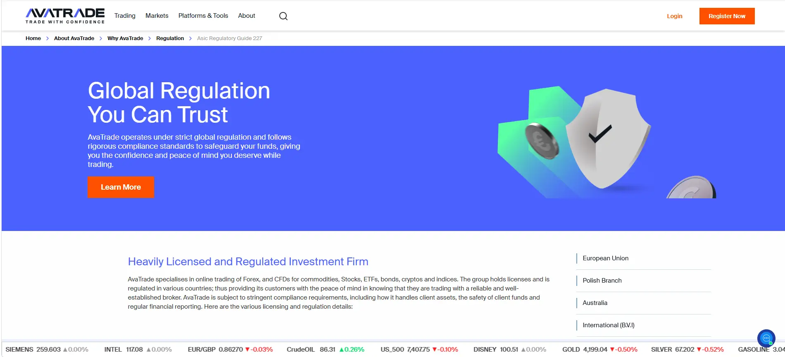This screenshot has height=357, width=785.
Task: Click the GASOLINE ticker quote
Action: (x=761, y=350)
